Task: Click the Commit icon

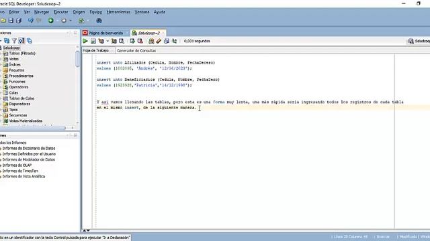Action: coord(132,41)
